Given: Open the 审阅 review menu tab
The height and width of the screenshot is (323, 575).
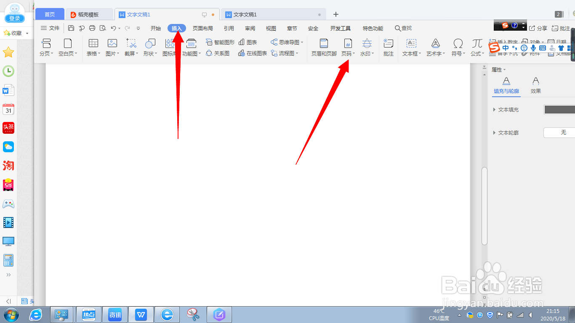Looking at the screenshot, I should click(250, 28).
